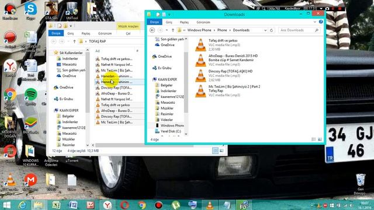Open File Explorer from taskbar
Viewport: 374px width, 210px height.
tap(38, 205)
